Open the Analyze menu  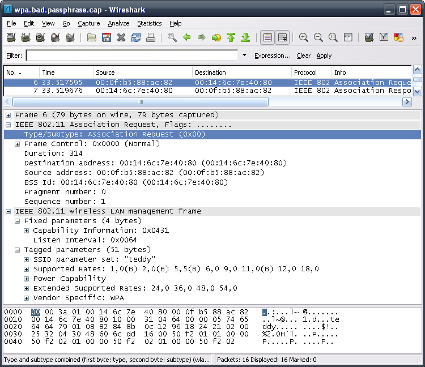tap(118, 23)
